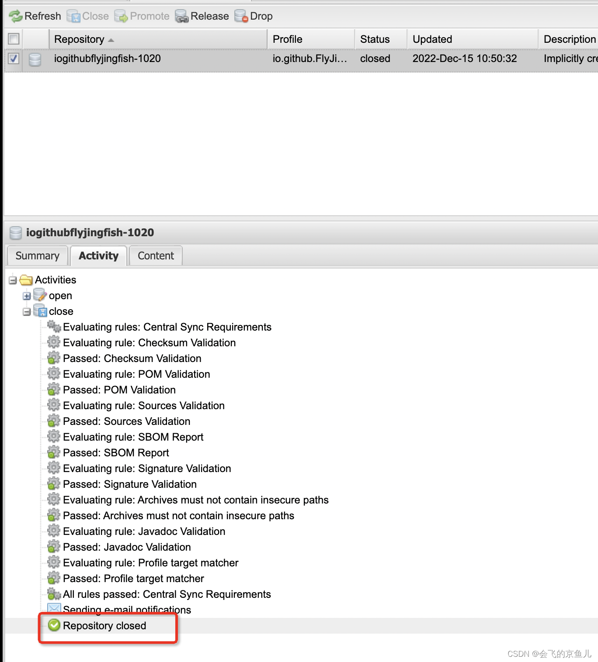The image size is (598, 662).
Task: Click the Repository closed activity entry
Action: (x=105, y=625)
